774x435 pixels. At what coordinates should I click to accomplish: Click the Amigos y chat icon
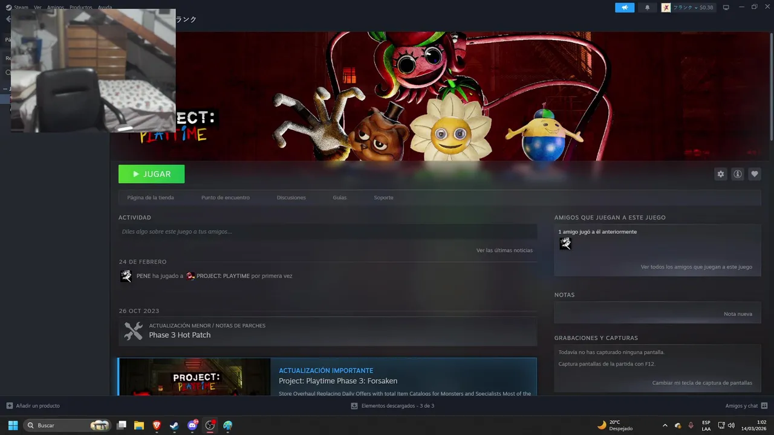(x=764, y=406)
